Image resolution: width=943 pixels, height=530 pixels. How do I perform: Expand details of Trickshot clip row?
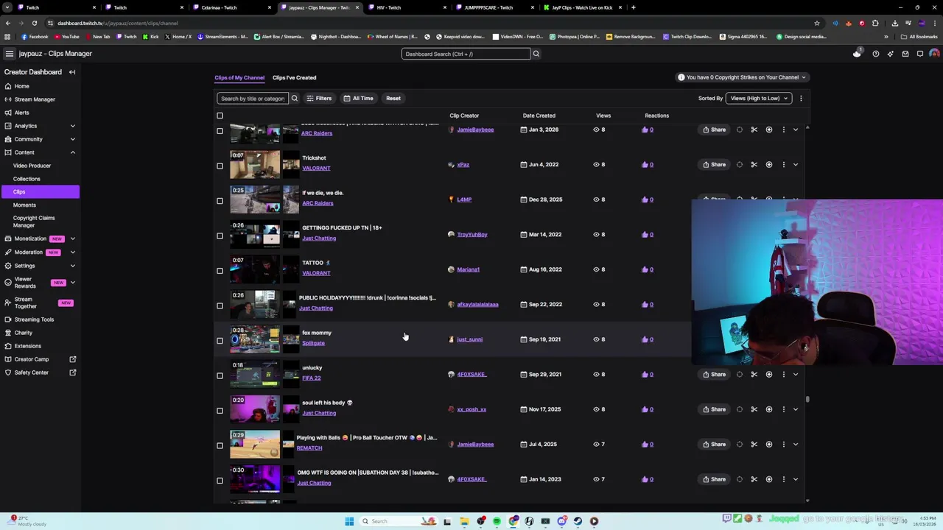tap(796, 165)
